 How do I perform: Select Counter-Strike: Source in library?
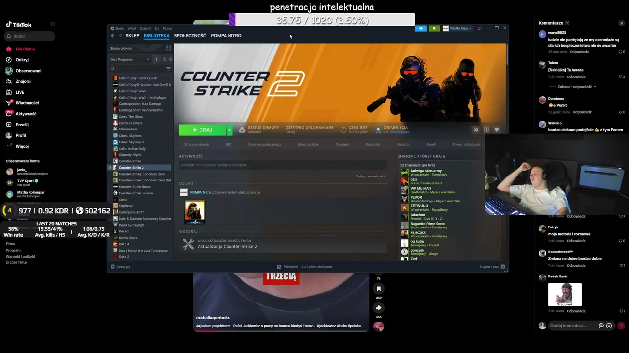[x=136, y=193]
